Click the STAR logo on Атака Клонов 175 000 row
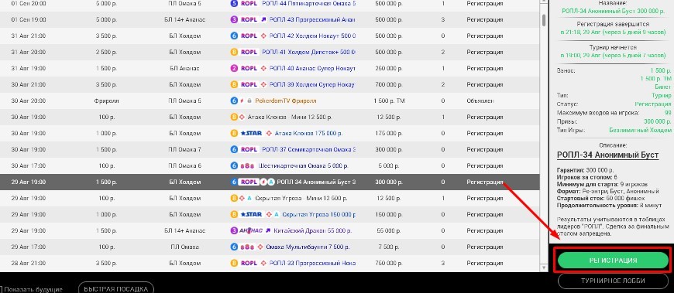This screenshot has width=674, height=293. click(x=252, y=134)
